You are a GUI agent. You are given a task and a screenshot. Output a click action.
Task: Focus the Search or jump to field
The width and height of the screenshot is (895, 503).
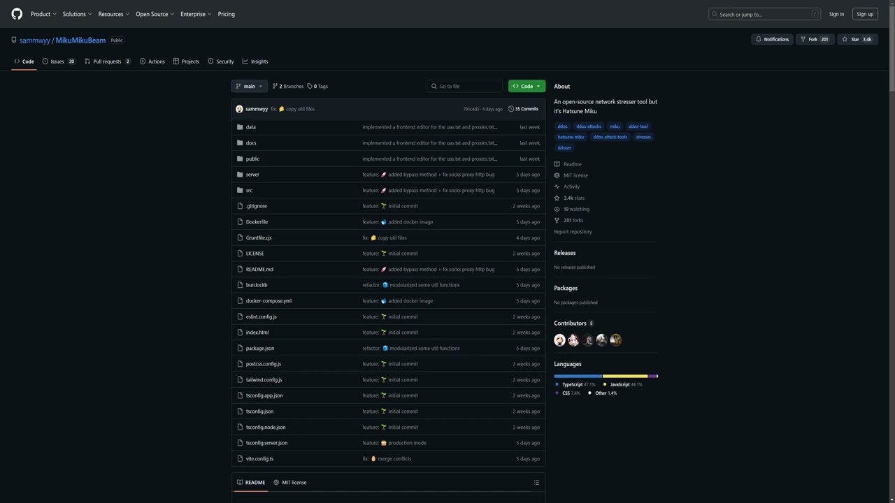[x=765, y=14]
